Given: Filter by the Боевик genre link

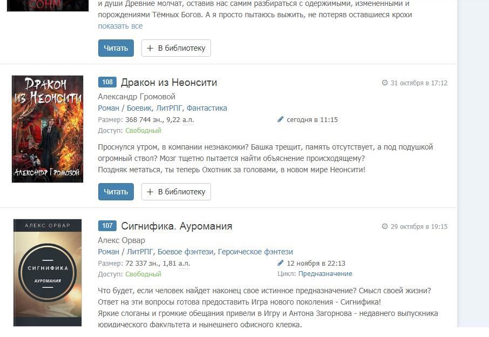Looking at the screenshot, I should pos(139,108).
